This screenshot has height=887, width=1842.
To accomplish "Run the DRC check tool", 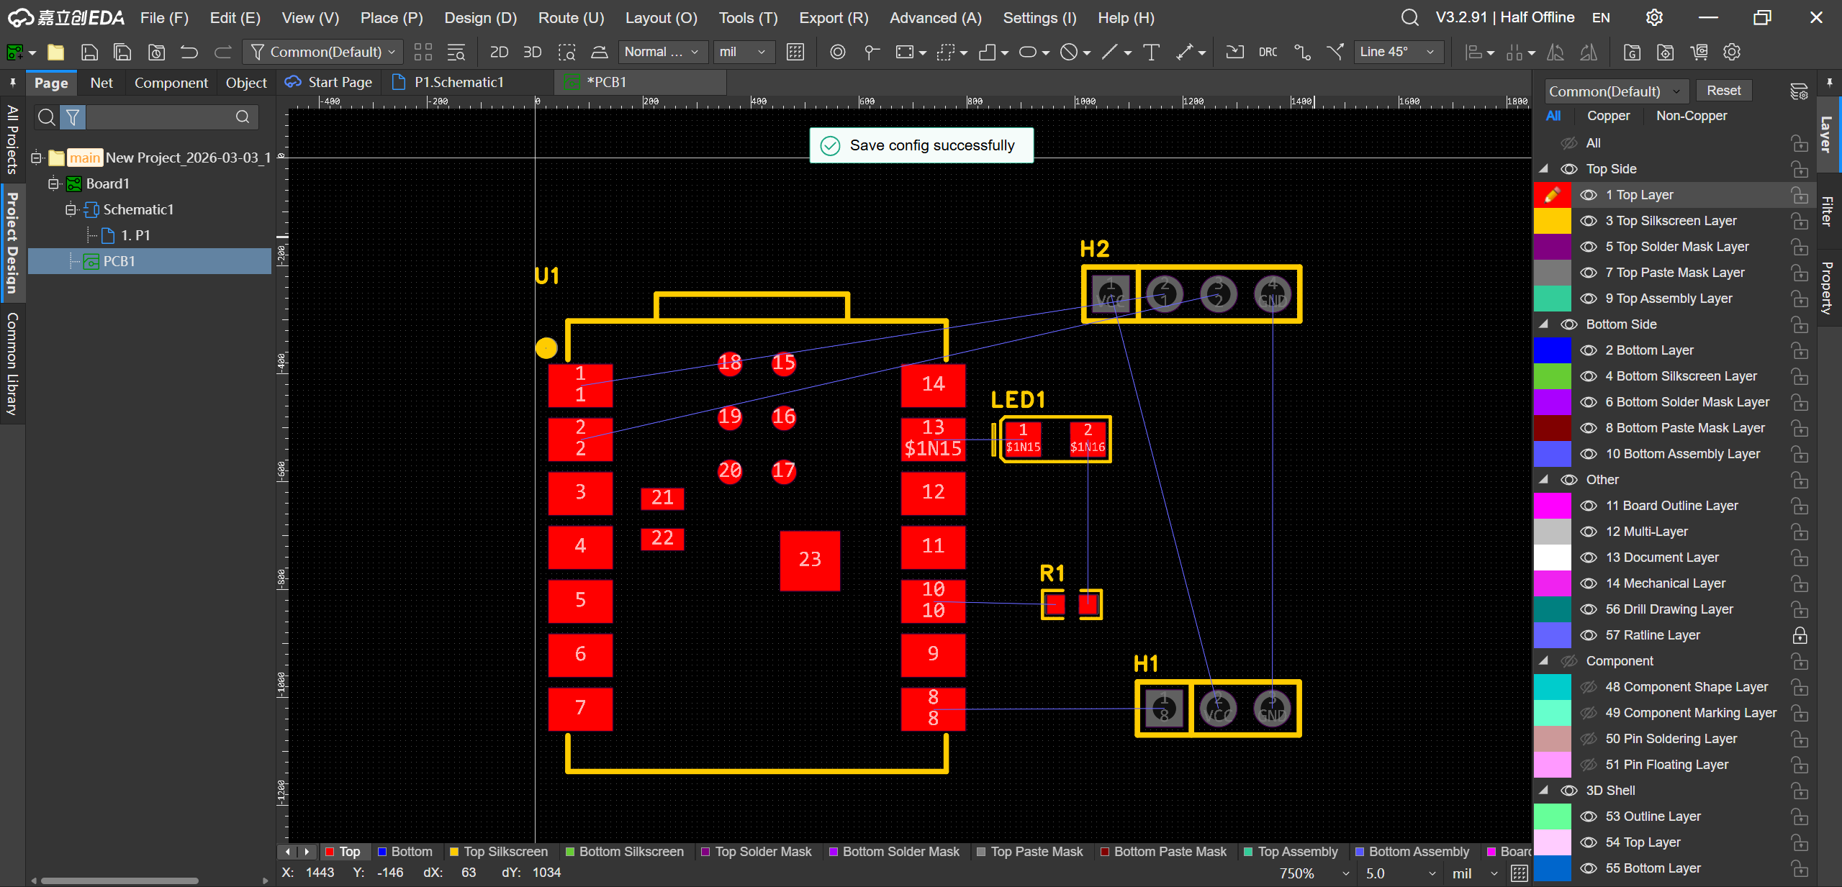I will tap(1268, 52).
